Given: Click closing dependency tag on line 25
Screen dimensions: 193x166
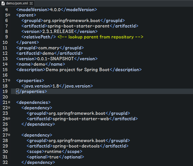Looking at the screenshot, I should tap(38, 124).
